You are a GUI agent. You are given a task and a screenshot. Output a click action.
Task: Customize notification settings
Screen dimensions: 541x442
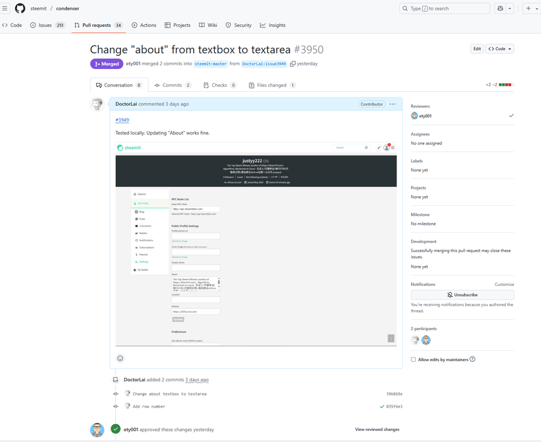[504, 285]
